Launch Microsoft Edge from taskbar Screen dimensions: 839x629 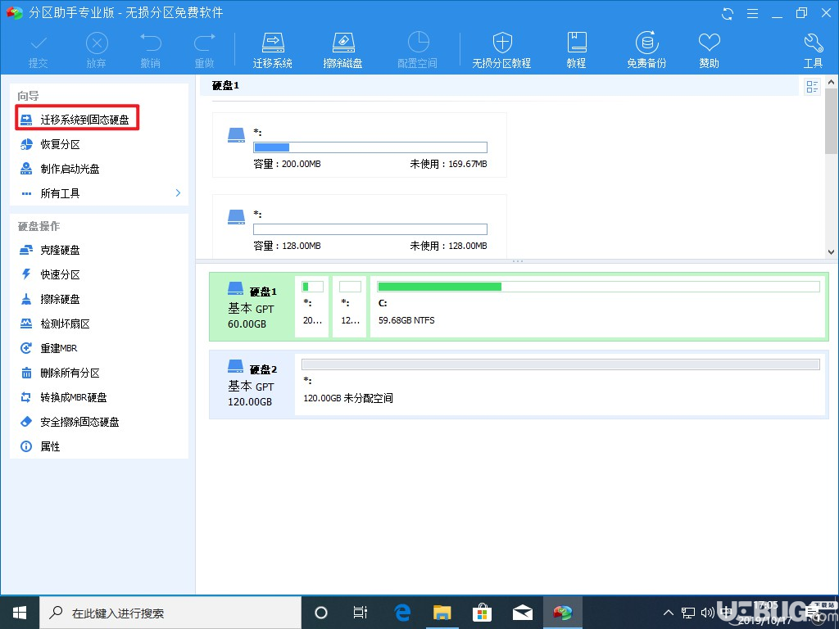point(402,613)
